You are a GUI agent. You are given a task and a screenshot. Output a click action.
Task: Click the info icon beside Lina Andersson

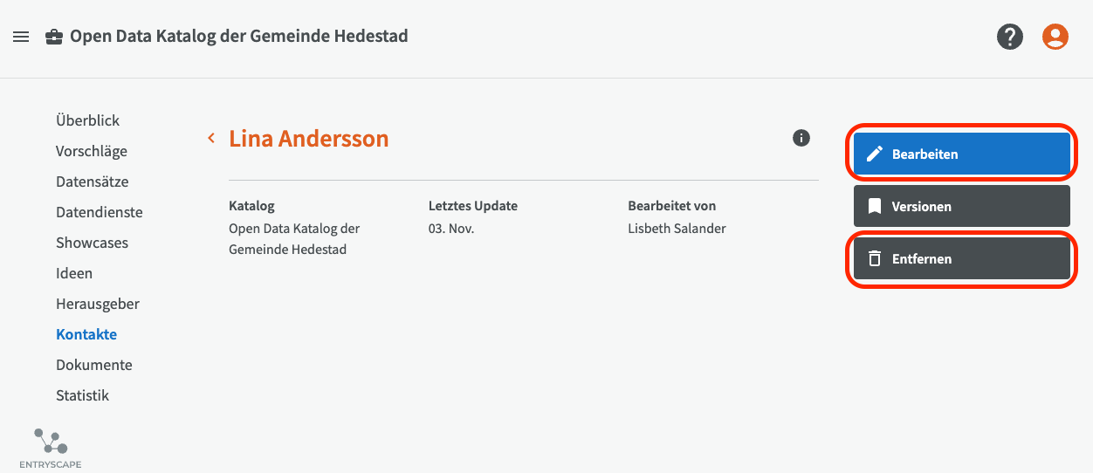801,138
